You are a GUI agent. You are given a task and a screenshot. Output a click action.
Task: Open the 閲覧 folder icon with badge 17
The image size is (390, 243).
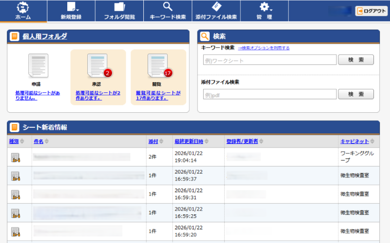(158, 66)
